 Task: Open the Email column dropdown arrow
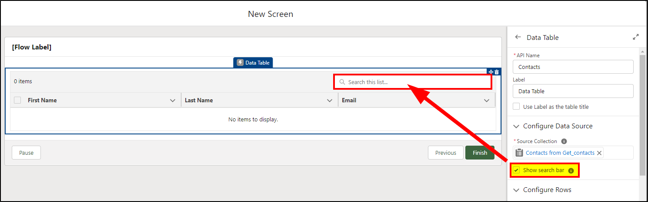click(x=487, y=101)
